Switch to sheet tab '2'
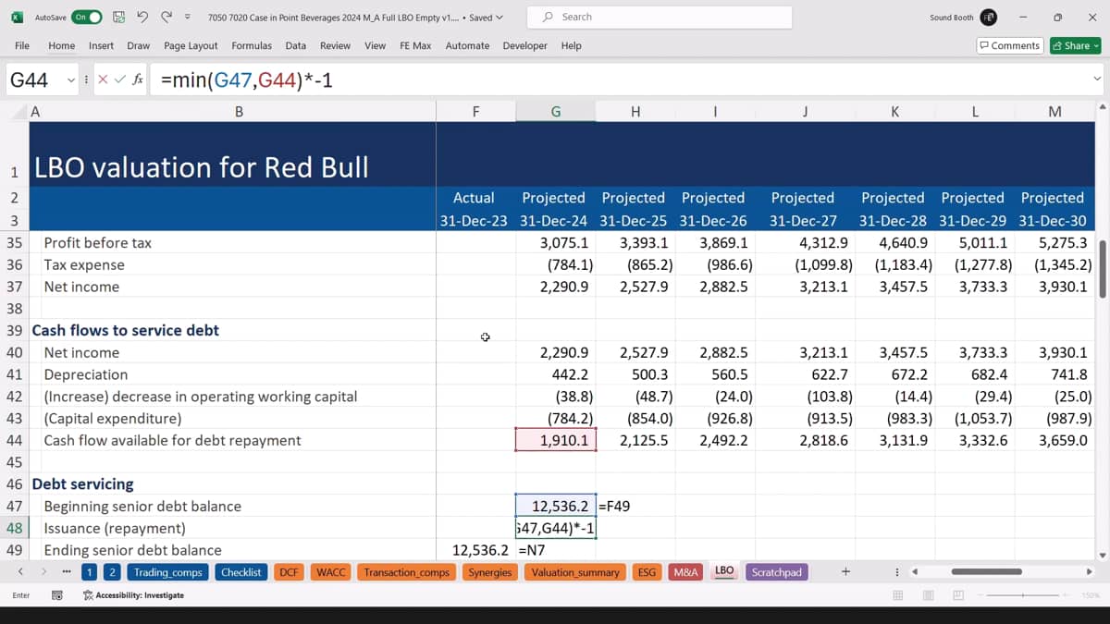The width and height of the screenshot is (1110, 624). tap(111, 572)
